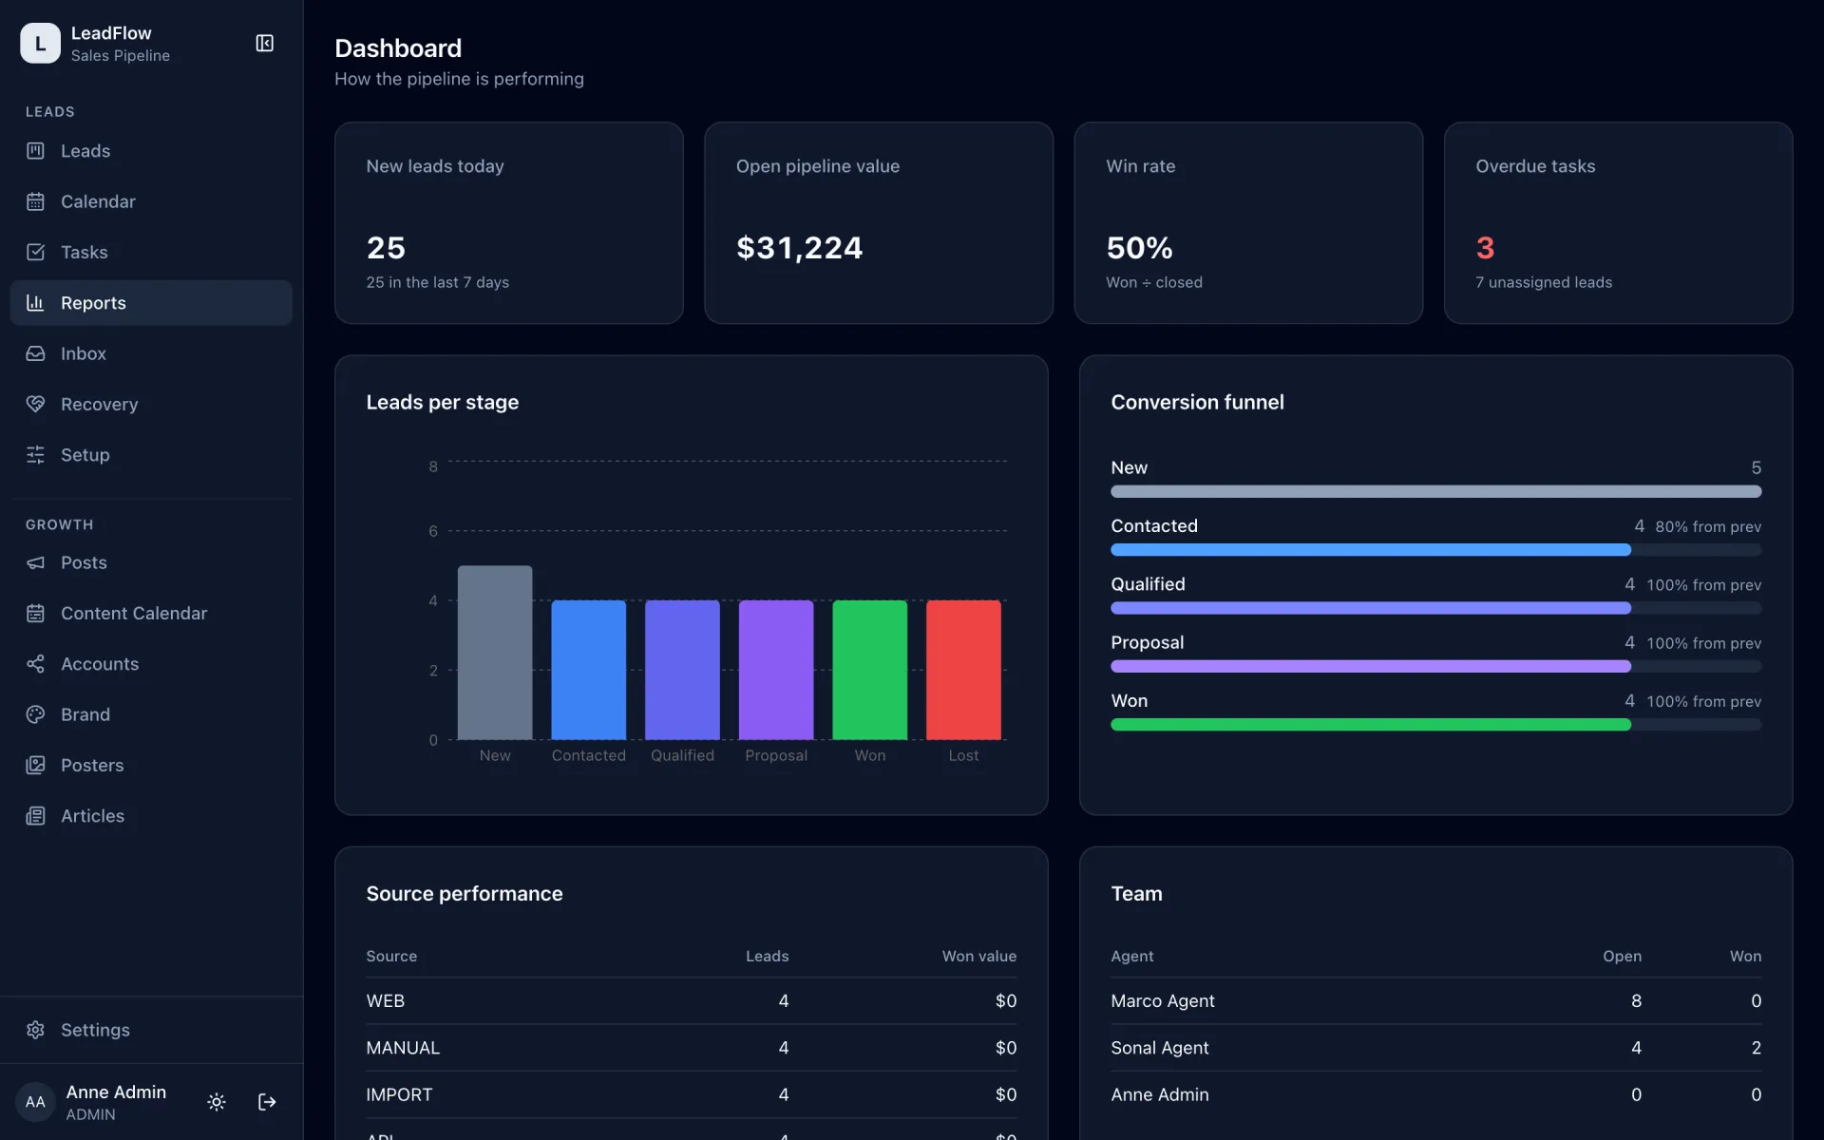Open the Overdue tasks card
This screenshot has width=1824, height=1140.
pos(1618,223)
